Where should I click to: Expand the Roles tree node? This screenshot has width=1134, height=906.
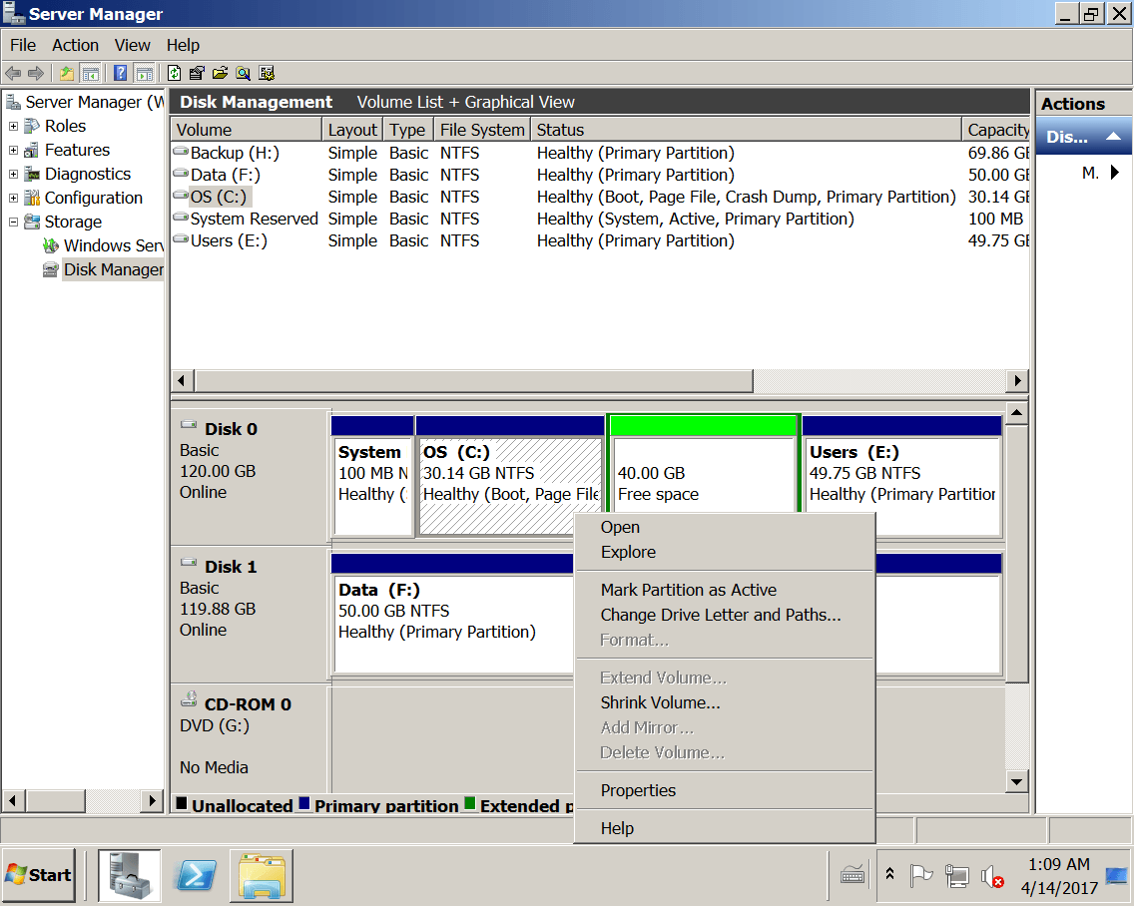click(x=13, y=126)
